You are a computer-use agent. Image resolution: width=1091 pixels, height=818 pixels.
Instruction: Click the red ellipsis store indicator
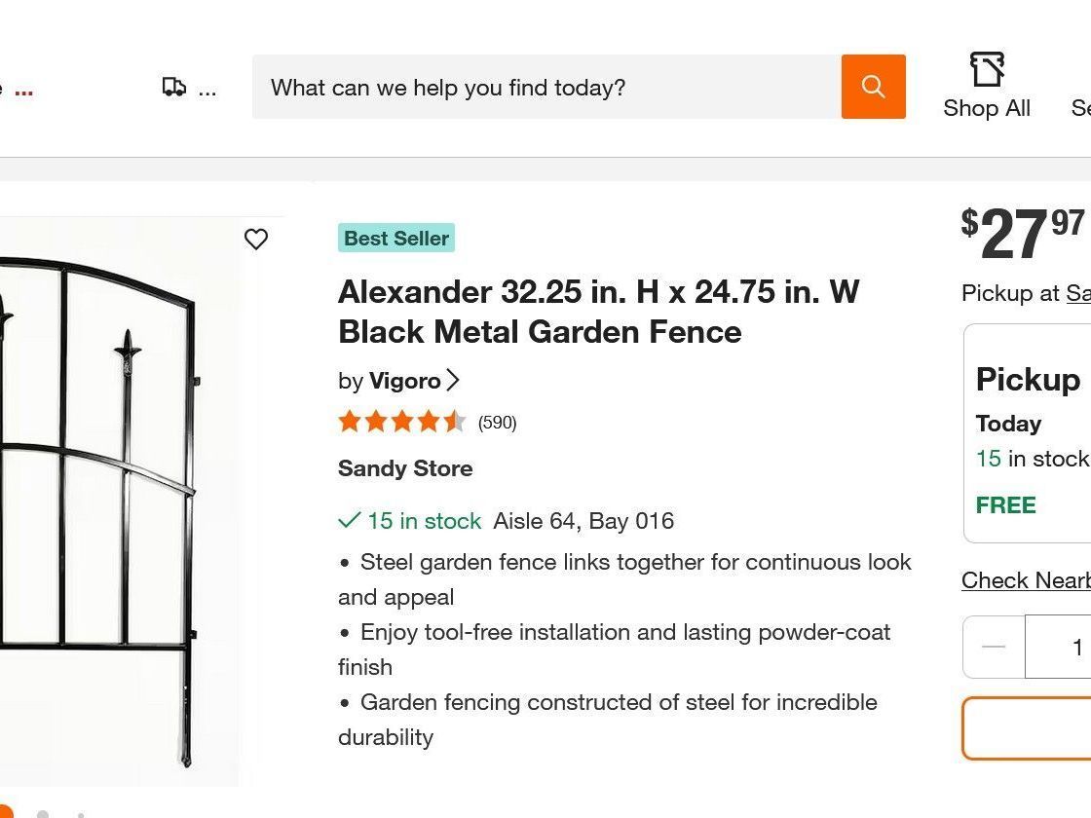click(x=23, y=92)
